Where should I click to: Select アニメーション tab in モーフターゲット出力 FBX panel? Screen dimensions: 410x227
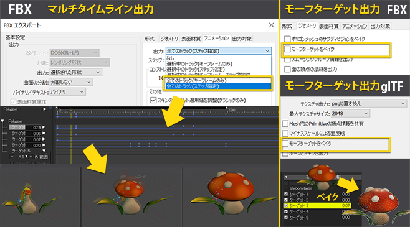[355, 26]
